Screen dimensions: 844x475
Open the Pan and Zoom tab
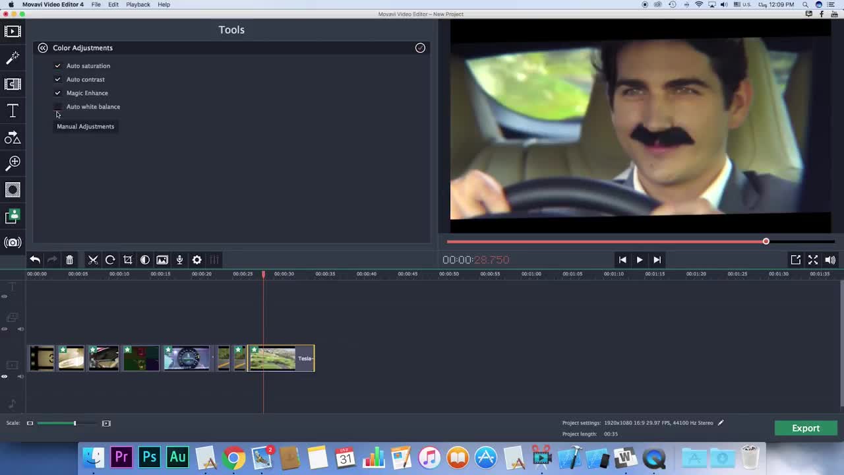tap(13, 163)
